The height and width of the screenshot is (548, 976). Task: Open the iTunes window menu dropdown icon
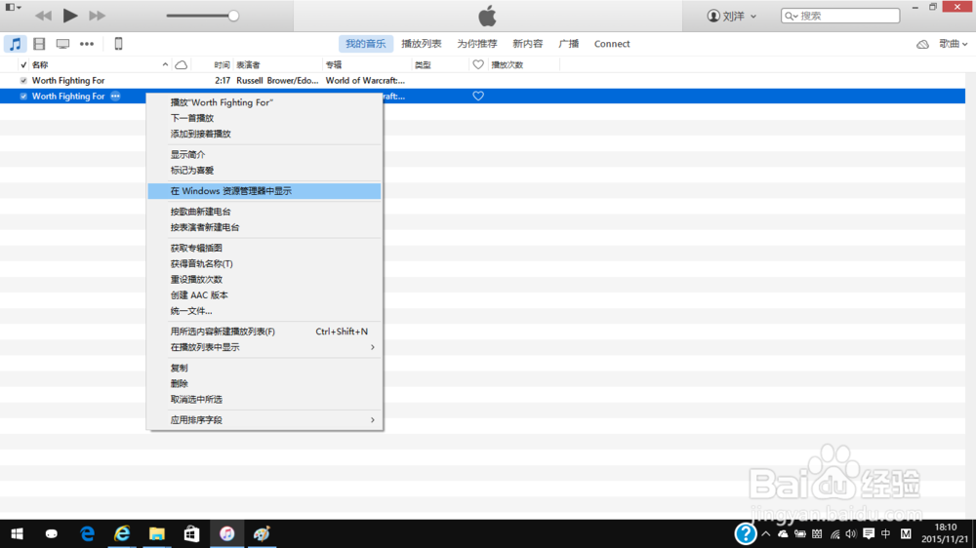point(13,8)
